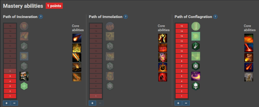Add a point to Path of Incineration

[7, 103]
